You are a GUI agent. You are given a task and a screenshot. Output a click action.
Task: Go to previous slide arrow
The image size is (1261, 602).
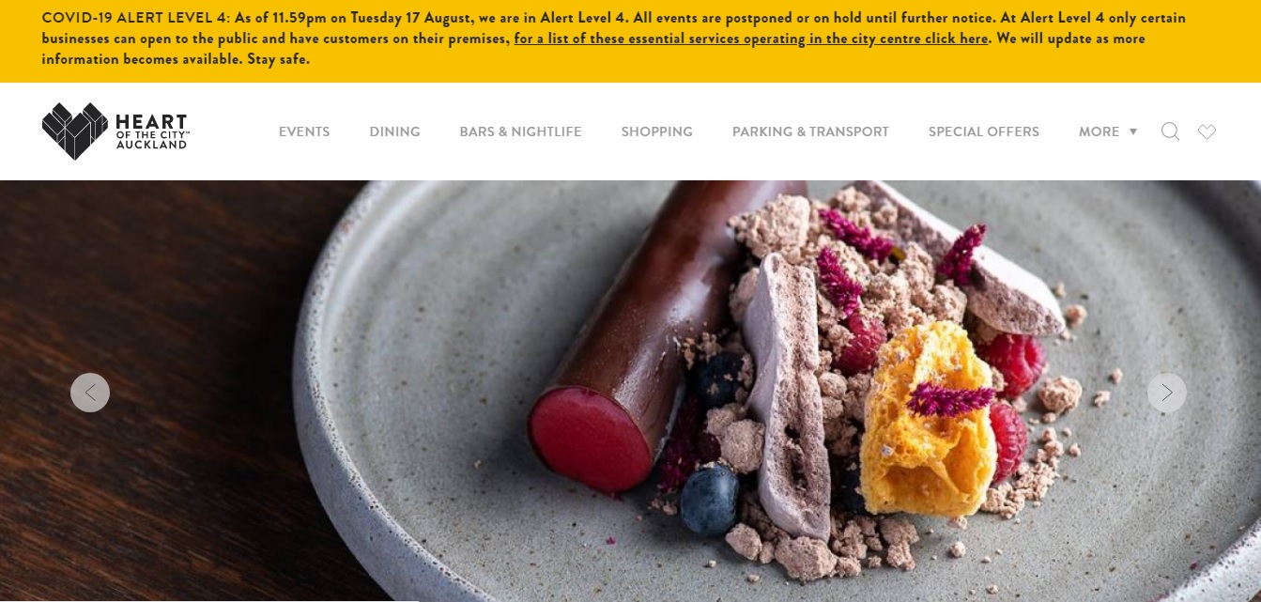(90, 393)
